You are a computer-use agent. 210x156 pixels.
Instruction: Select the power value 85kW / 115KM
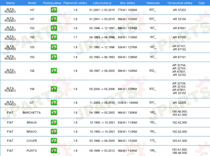click(127, 37)
